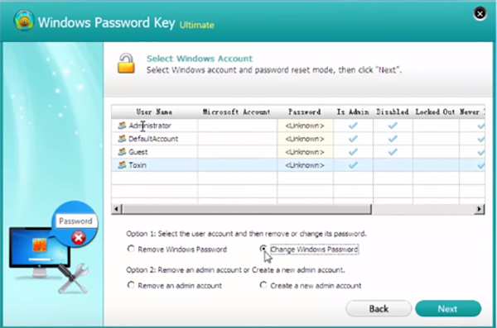The image size is (497, 328).
Task: Click the Is Admin checkmark for Toxin
Action: click(x=353, y=164)
